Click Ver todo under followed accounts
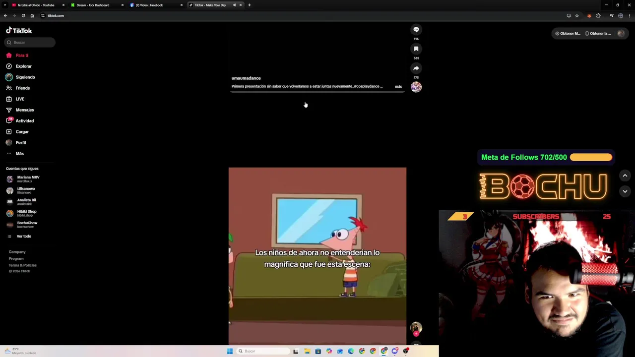The height and width of the screenshot is (357, 635). [x=23, y=236]
